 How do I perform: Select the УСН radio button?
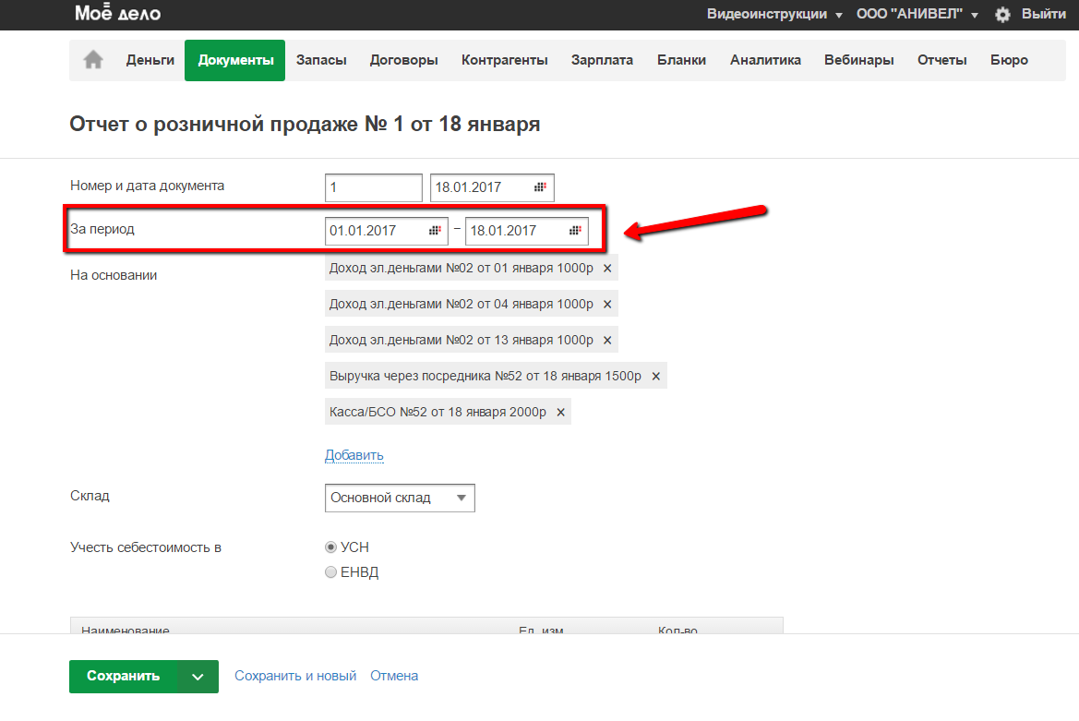pyautogui.click(x=331, y=547)
